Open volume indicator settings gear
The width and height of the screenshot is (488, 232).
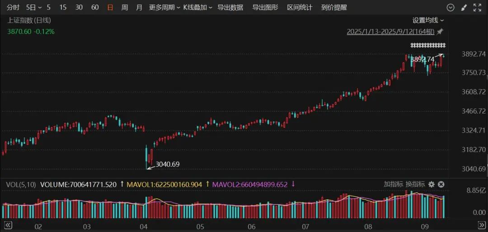pyautogui.click(x=431, y=185)
